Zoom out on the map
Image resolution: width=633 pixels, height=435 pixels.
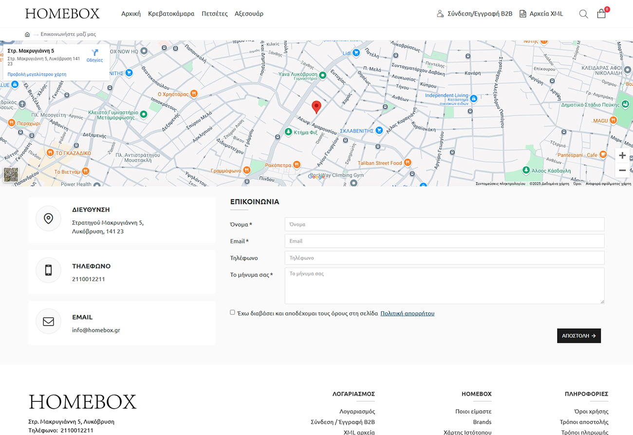point(622,170)
